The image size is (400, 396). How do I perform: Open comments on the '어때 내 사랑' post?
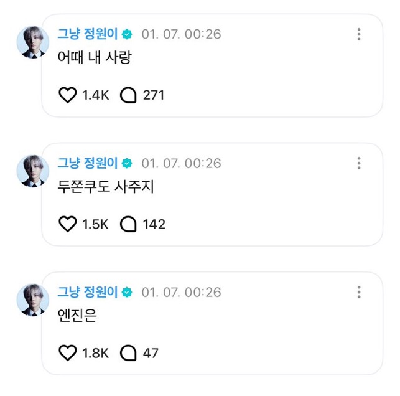click(128, 95)
